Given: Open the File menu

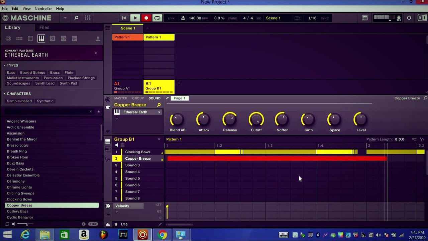Looking at the screenshot, I should [5, 8].
